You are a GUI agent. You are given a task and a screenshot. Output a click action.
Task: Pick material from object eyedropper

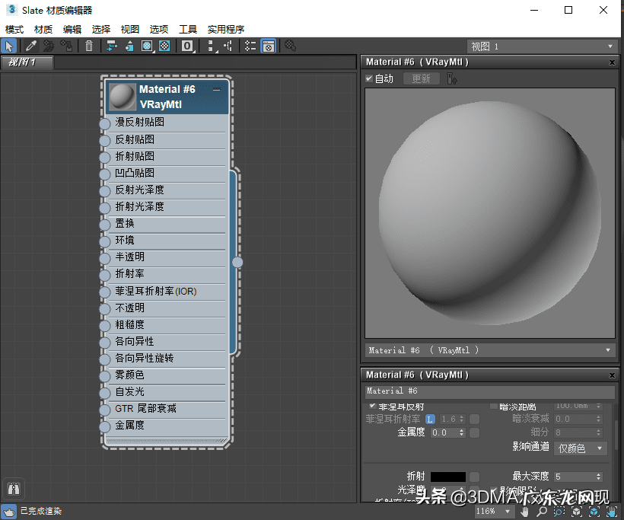[31, 46]
